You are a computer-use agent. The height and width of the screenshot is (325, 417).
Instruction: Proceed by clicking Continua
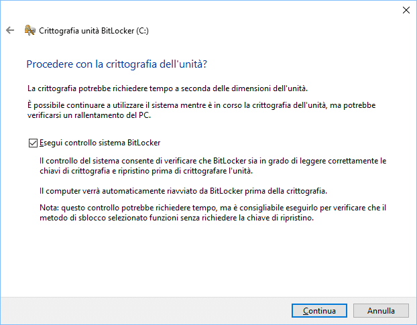(319, 310)
